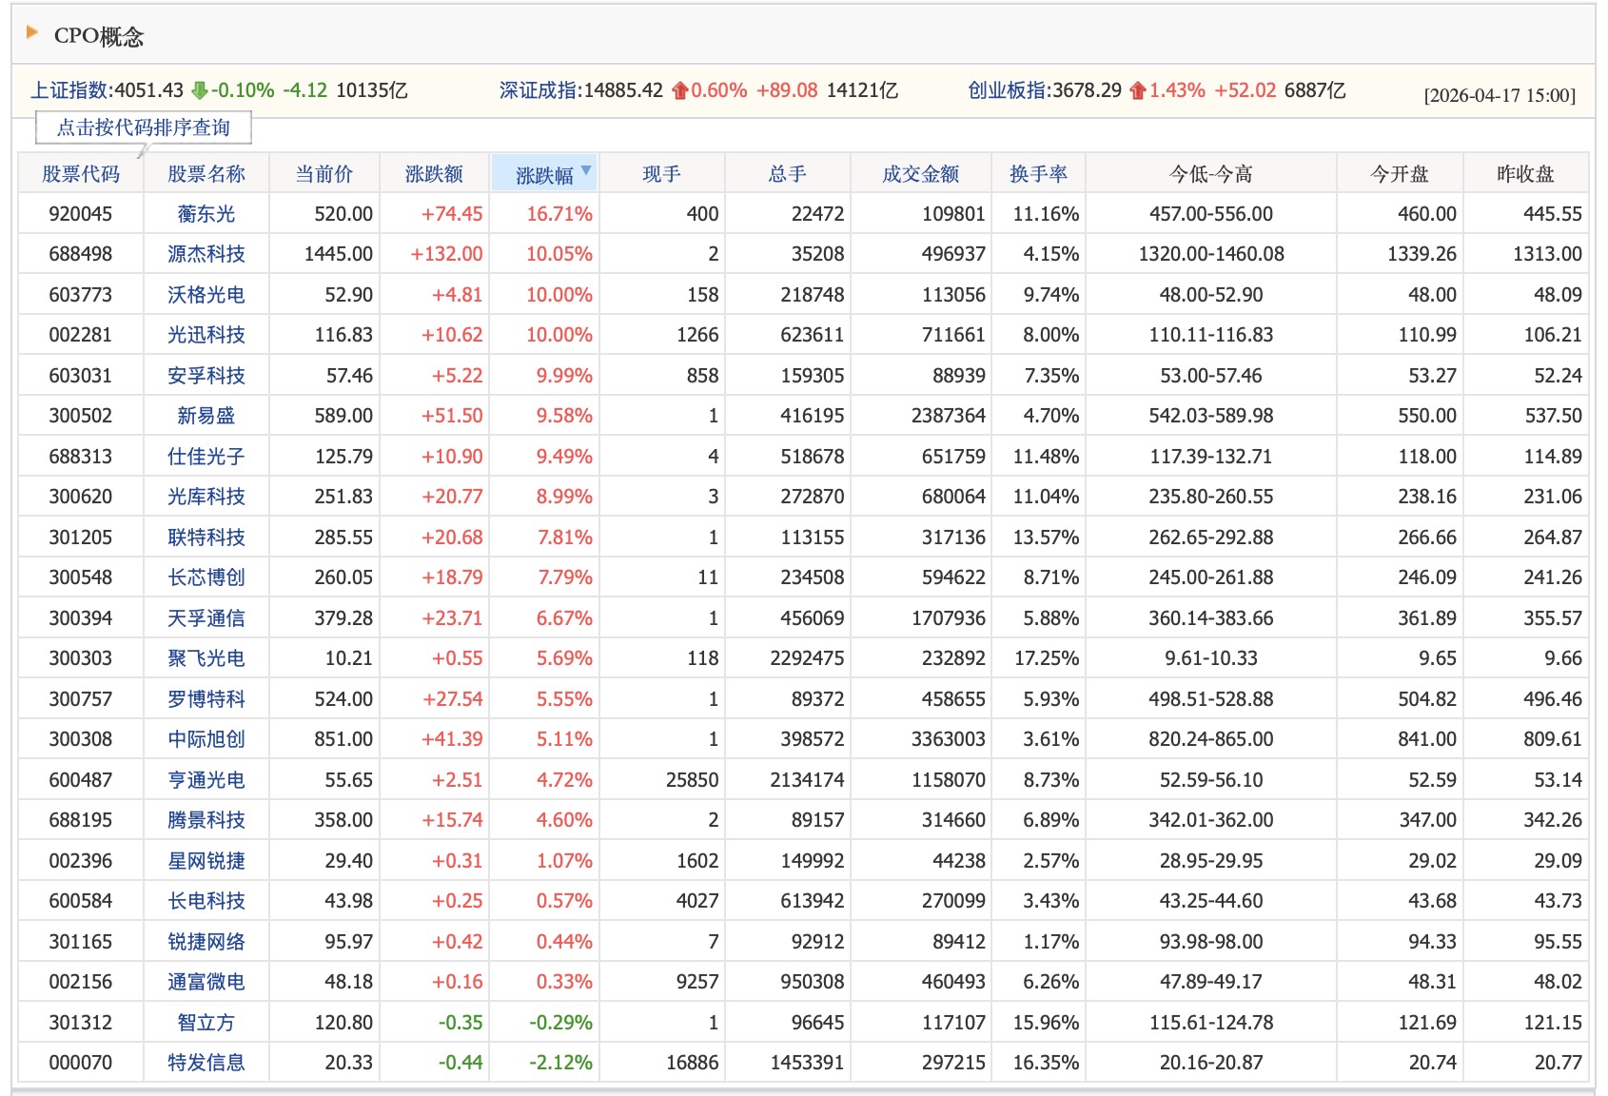The height and width of the screenshot is (1096, 1608).
Task: Open stock link 源杰科技
Action: (206, 254)
